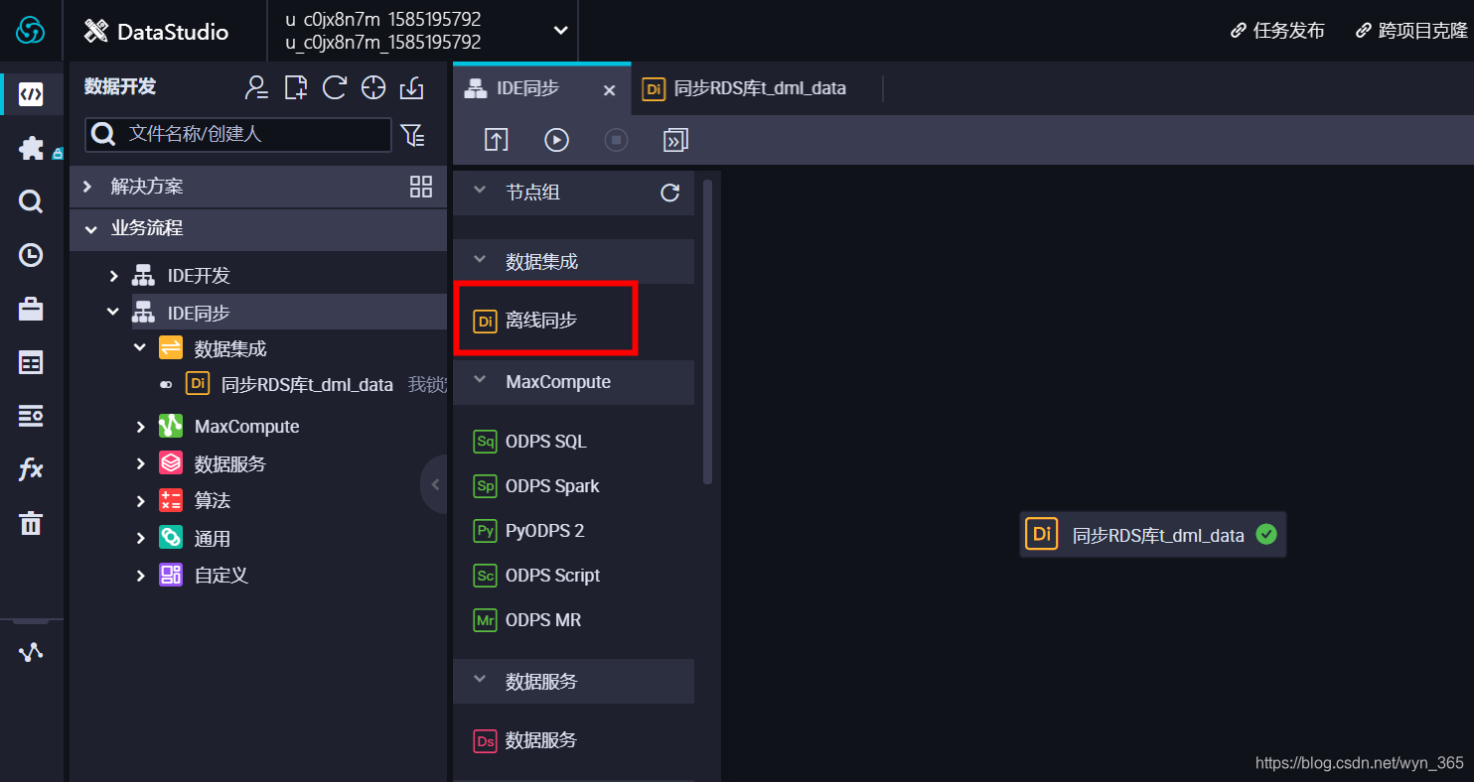This screenshot has width=1474, height=782.
Task: Select the 同步RDS库t_dml_data node on canvas
Action: click(1152, 535)
